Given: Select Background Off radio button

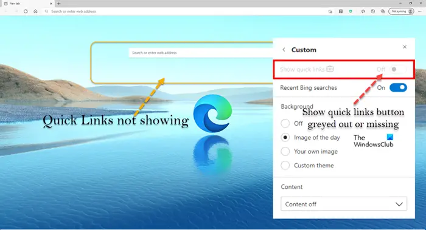Looking at the screenshot, I should (x=285, y=123).
